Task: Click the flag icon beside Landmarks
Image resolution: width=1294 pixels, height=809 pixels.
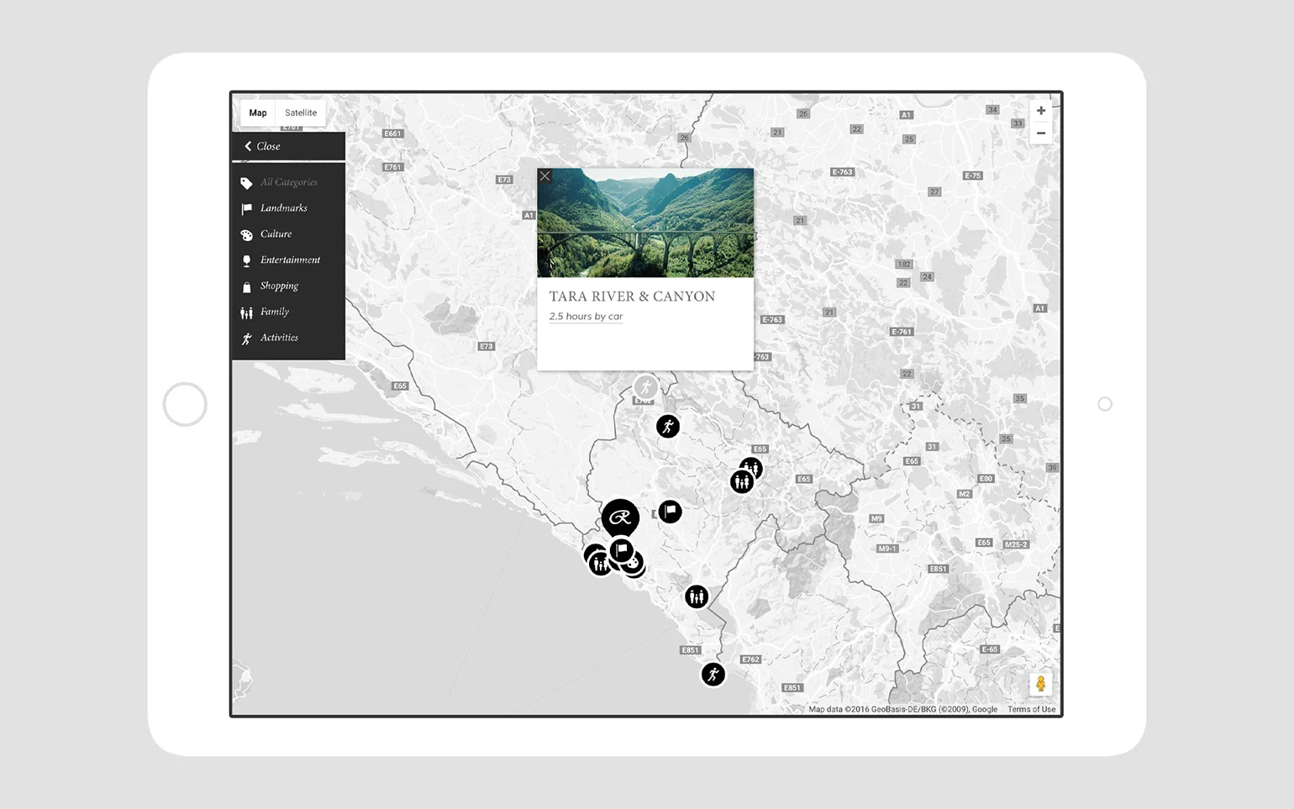Action: click(x=246, y=209)
